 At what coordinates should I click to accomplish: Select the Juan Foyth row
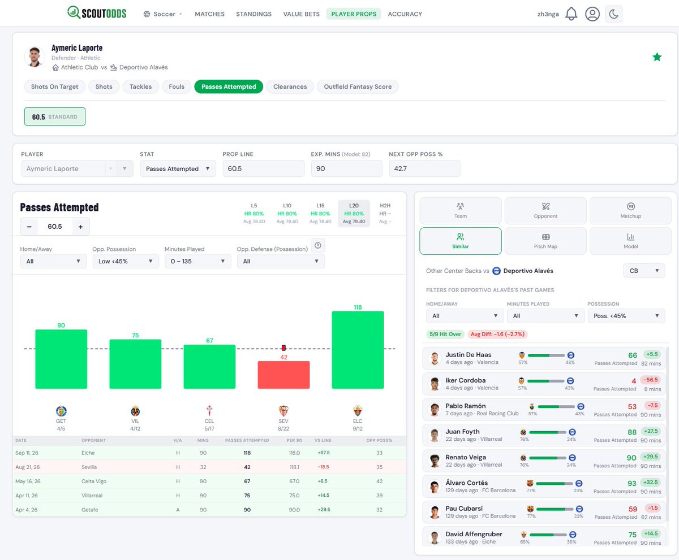tap(545, 435)
